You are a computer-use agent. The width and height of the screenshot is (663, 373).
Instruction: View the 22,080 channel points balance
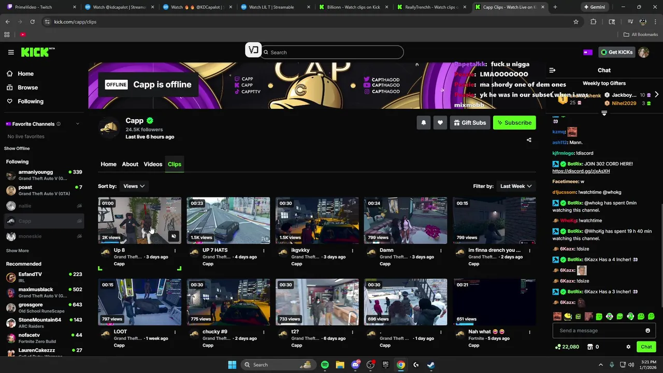[567, 347]
